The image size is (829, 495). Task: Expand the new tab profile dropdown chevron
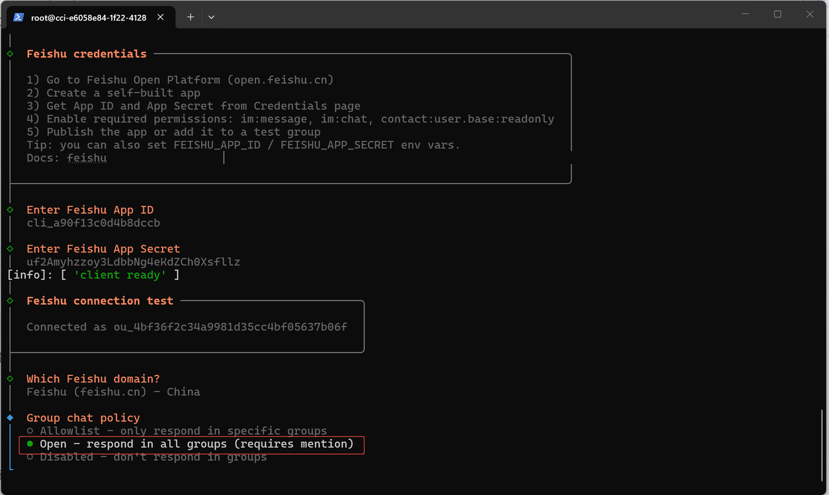[211, 17]
